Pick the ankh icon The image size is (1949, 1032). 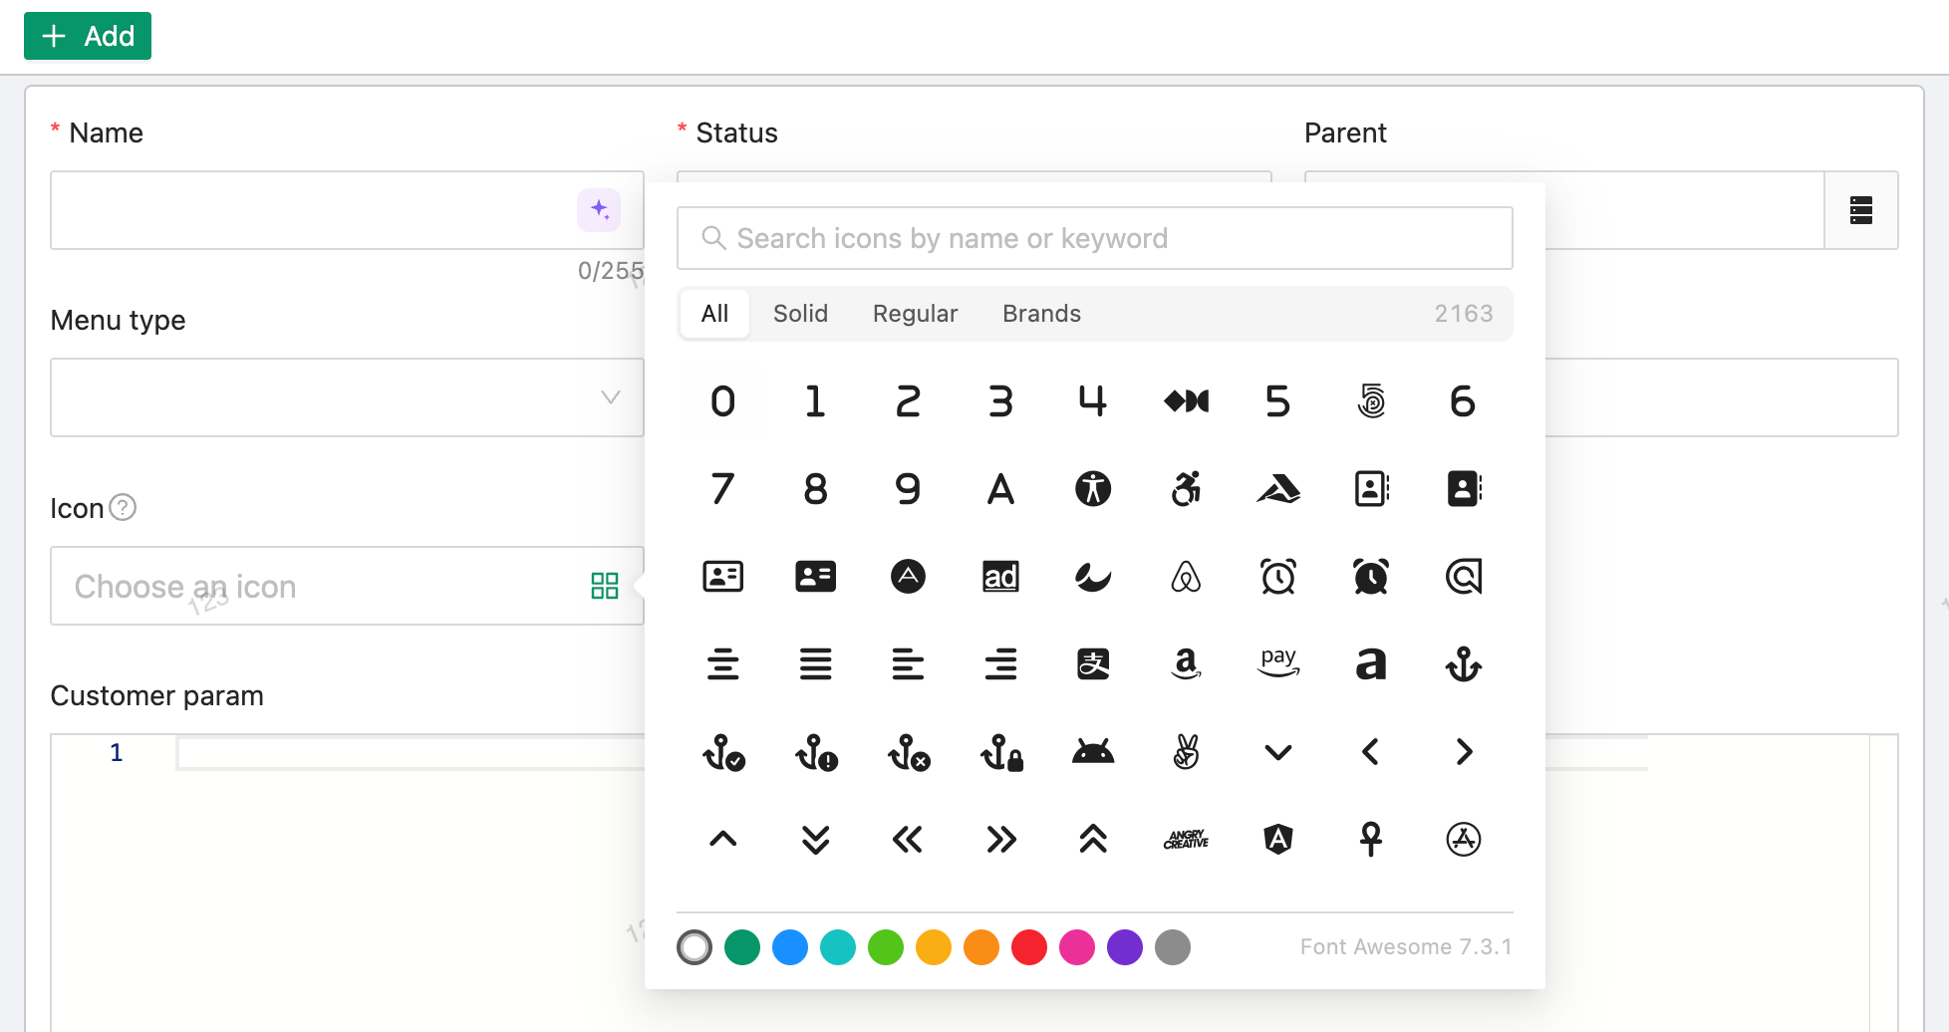point(1371,840)
